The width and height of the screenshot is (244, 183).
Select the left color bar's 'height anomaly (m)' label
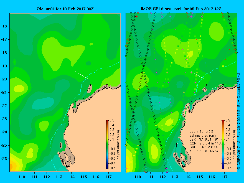coord(118,145)
